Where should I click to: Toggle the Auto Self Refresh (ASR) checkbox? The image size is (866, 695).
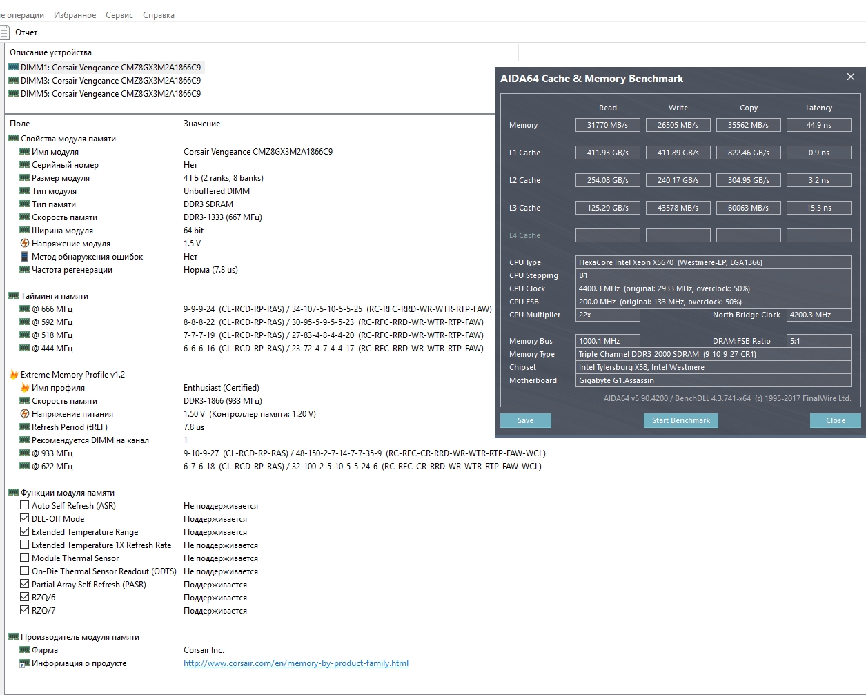click(x=24, y=506)
